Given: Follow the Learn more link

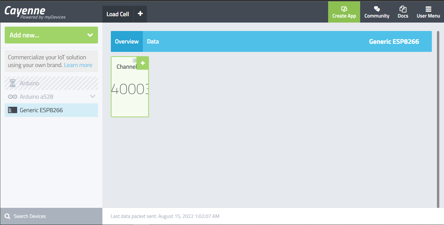Looking at the screenshot, I should 78,65.
